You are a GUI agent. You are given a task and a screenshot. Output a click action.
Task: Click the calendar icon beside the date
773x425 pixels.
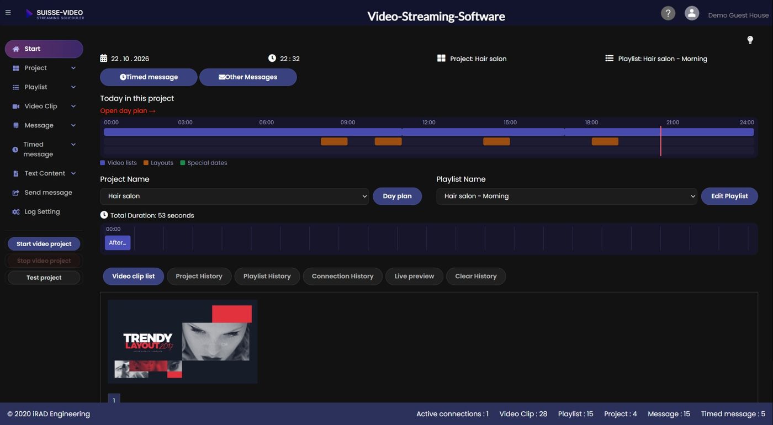104,58
